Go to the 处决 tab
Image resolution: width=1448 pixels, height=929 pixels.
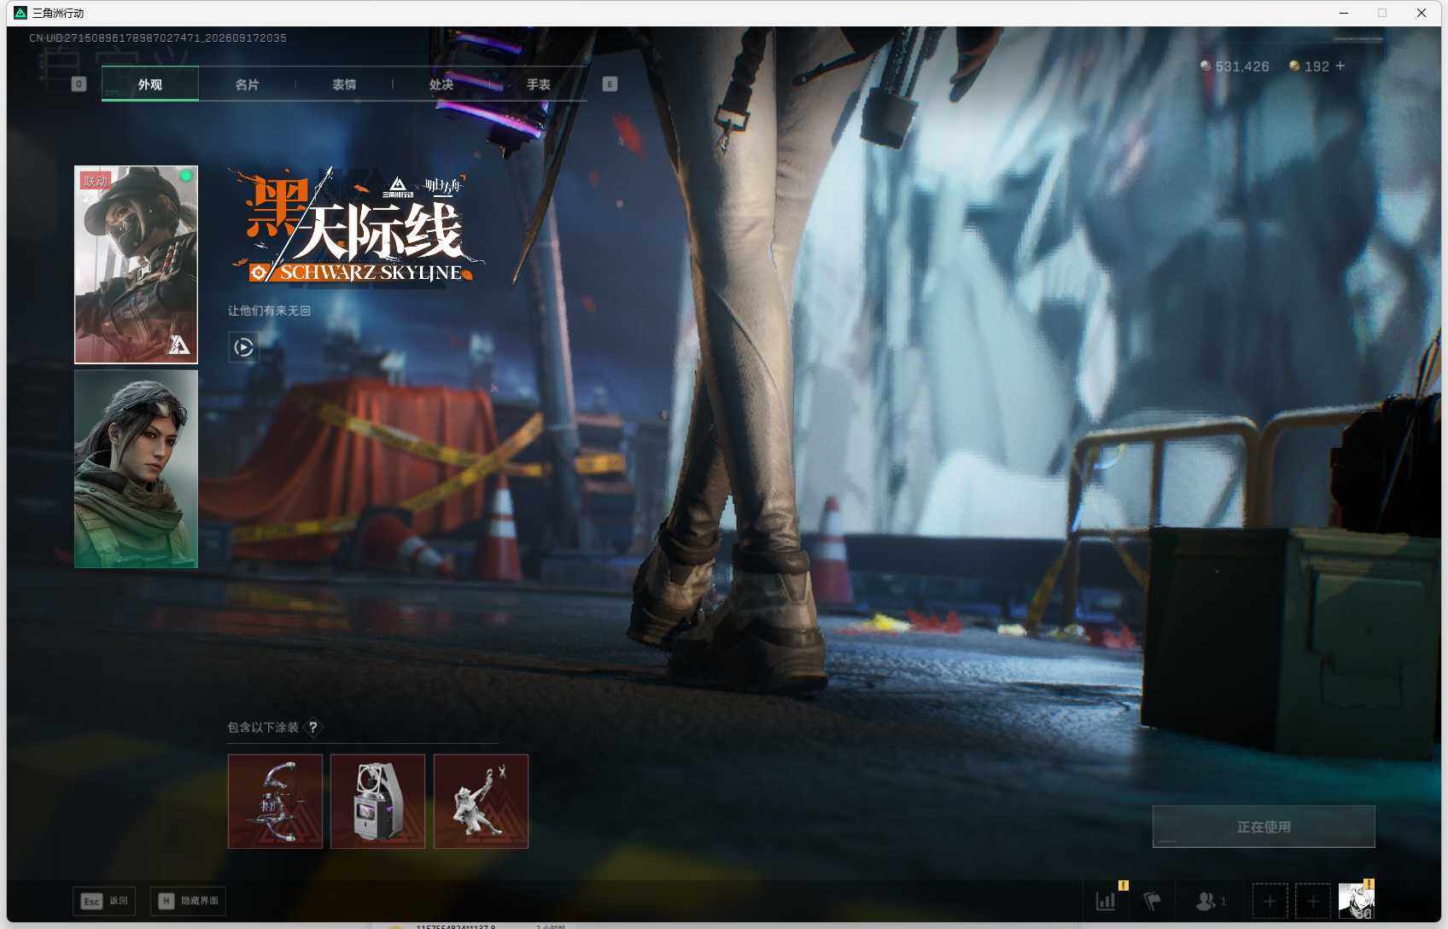tap(441, 84)
